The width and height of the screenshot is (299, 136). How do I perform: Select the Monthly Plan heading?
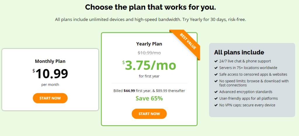(x=50, y=61)
